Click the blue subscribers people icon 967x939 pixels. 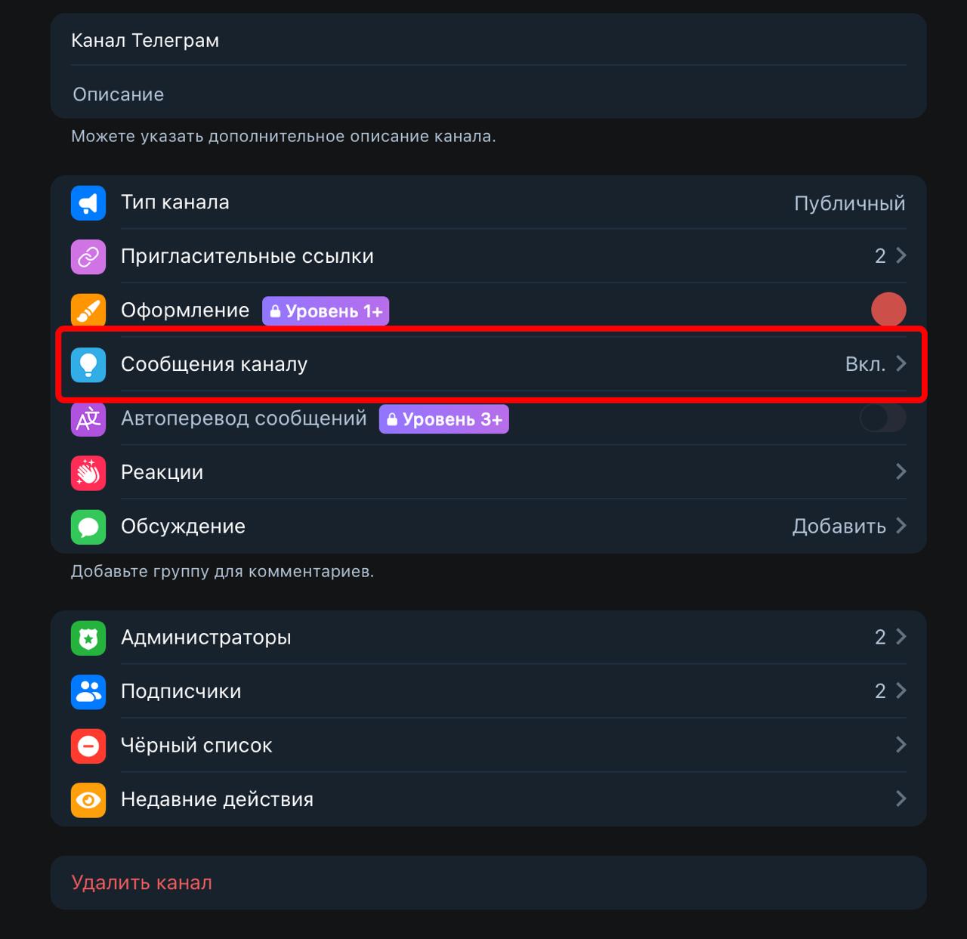pos(88,692)
